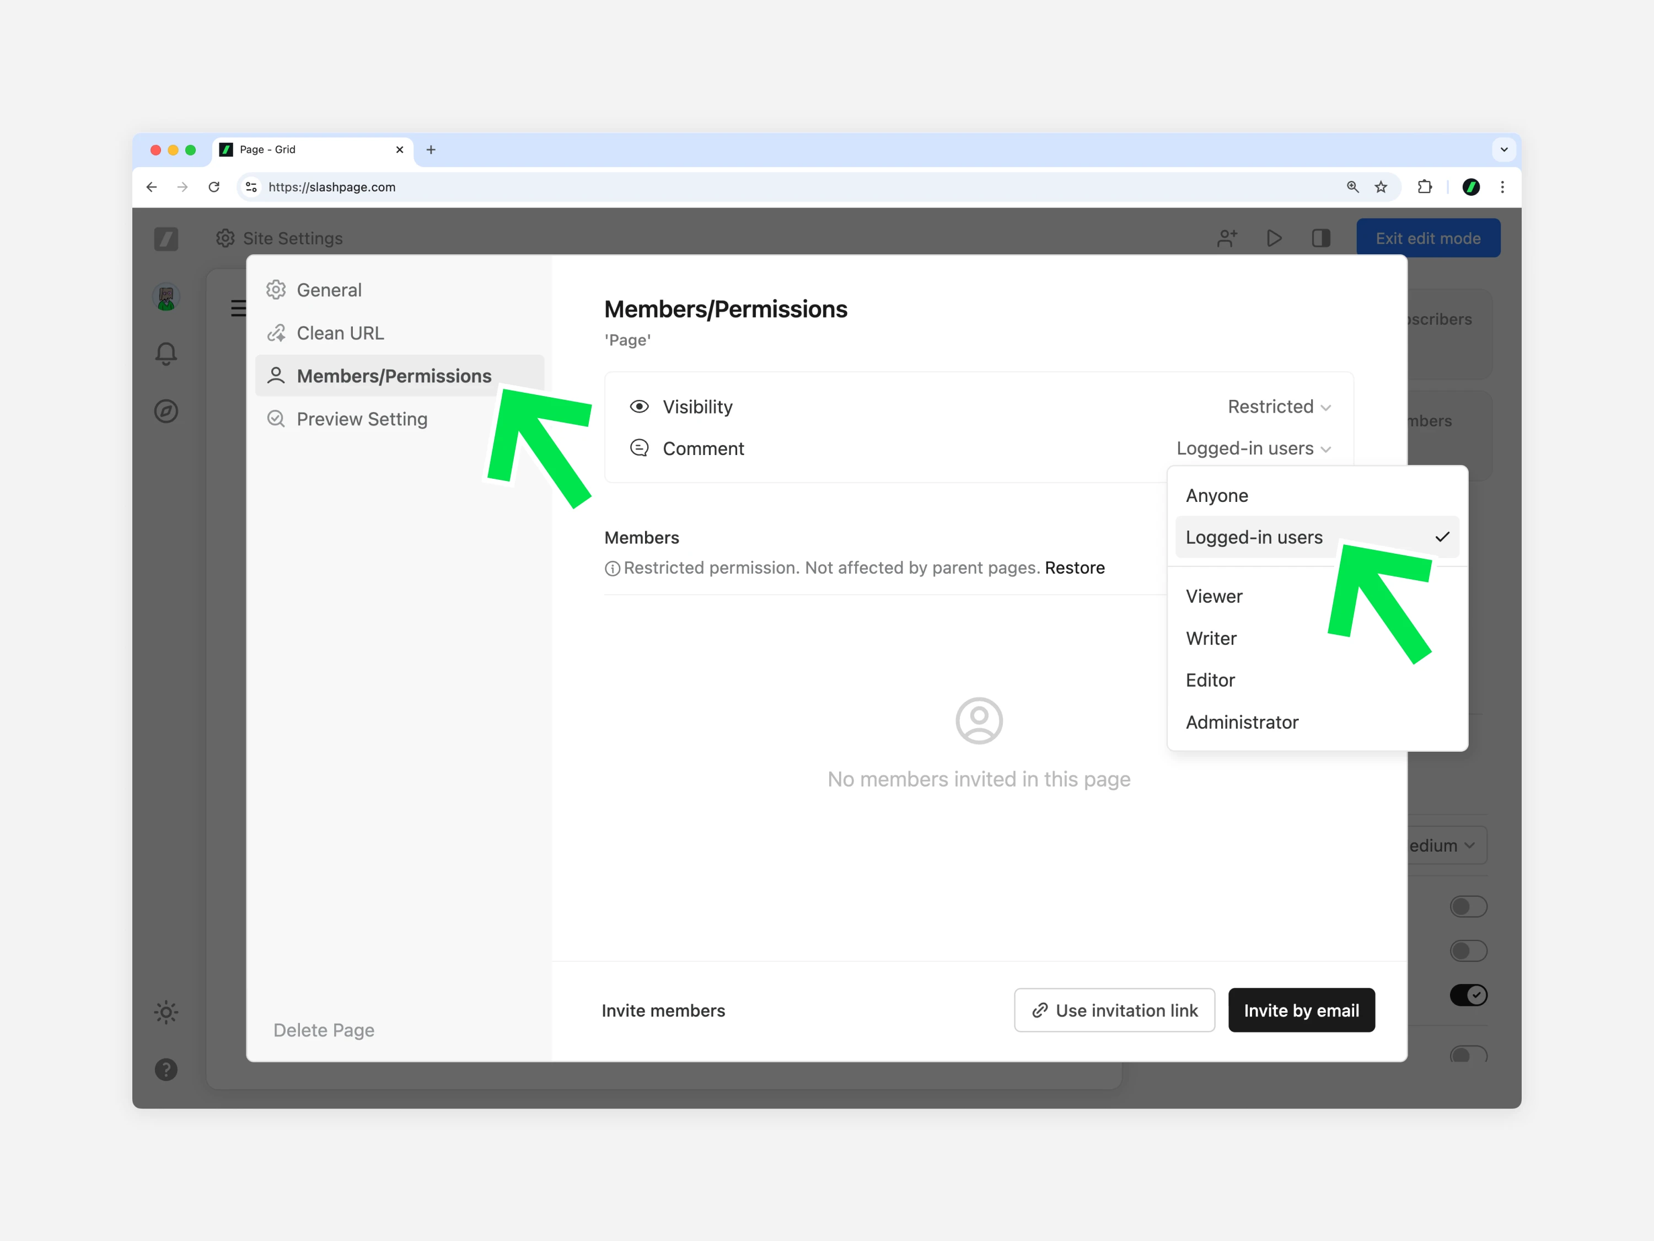This screenshot has height=1241, width=1654.
Task: Select Anyone in the comment dropdown
Action: click(1317, 495)
